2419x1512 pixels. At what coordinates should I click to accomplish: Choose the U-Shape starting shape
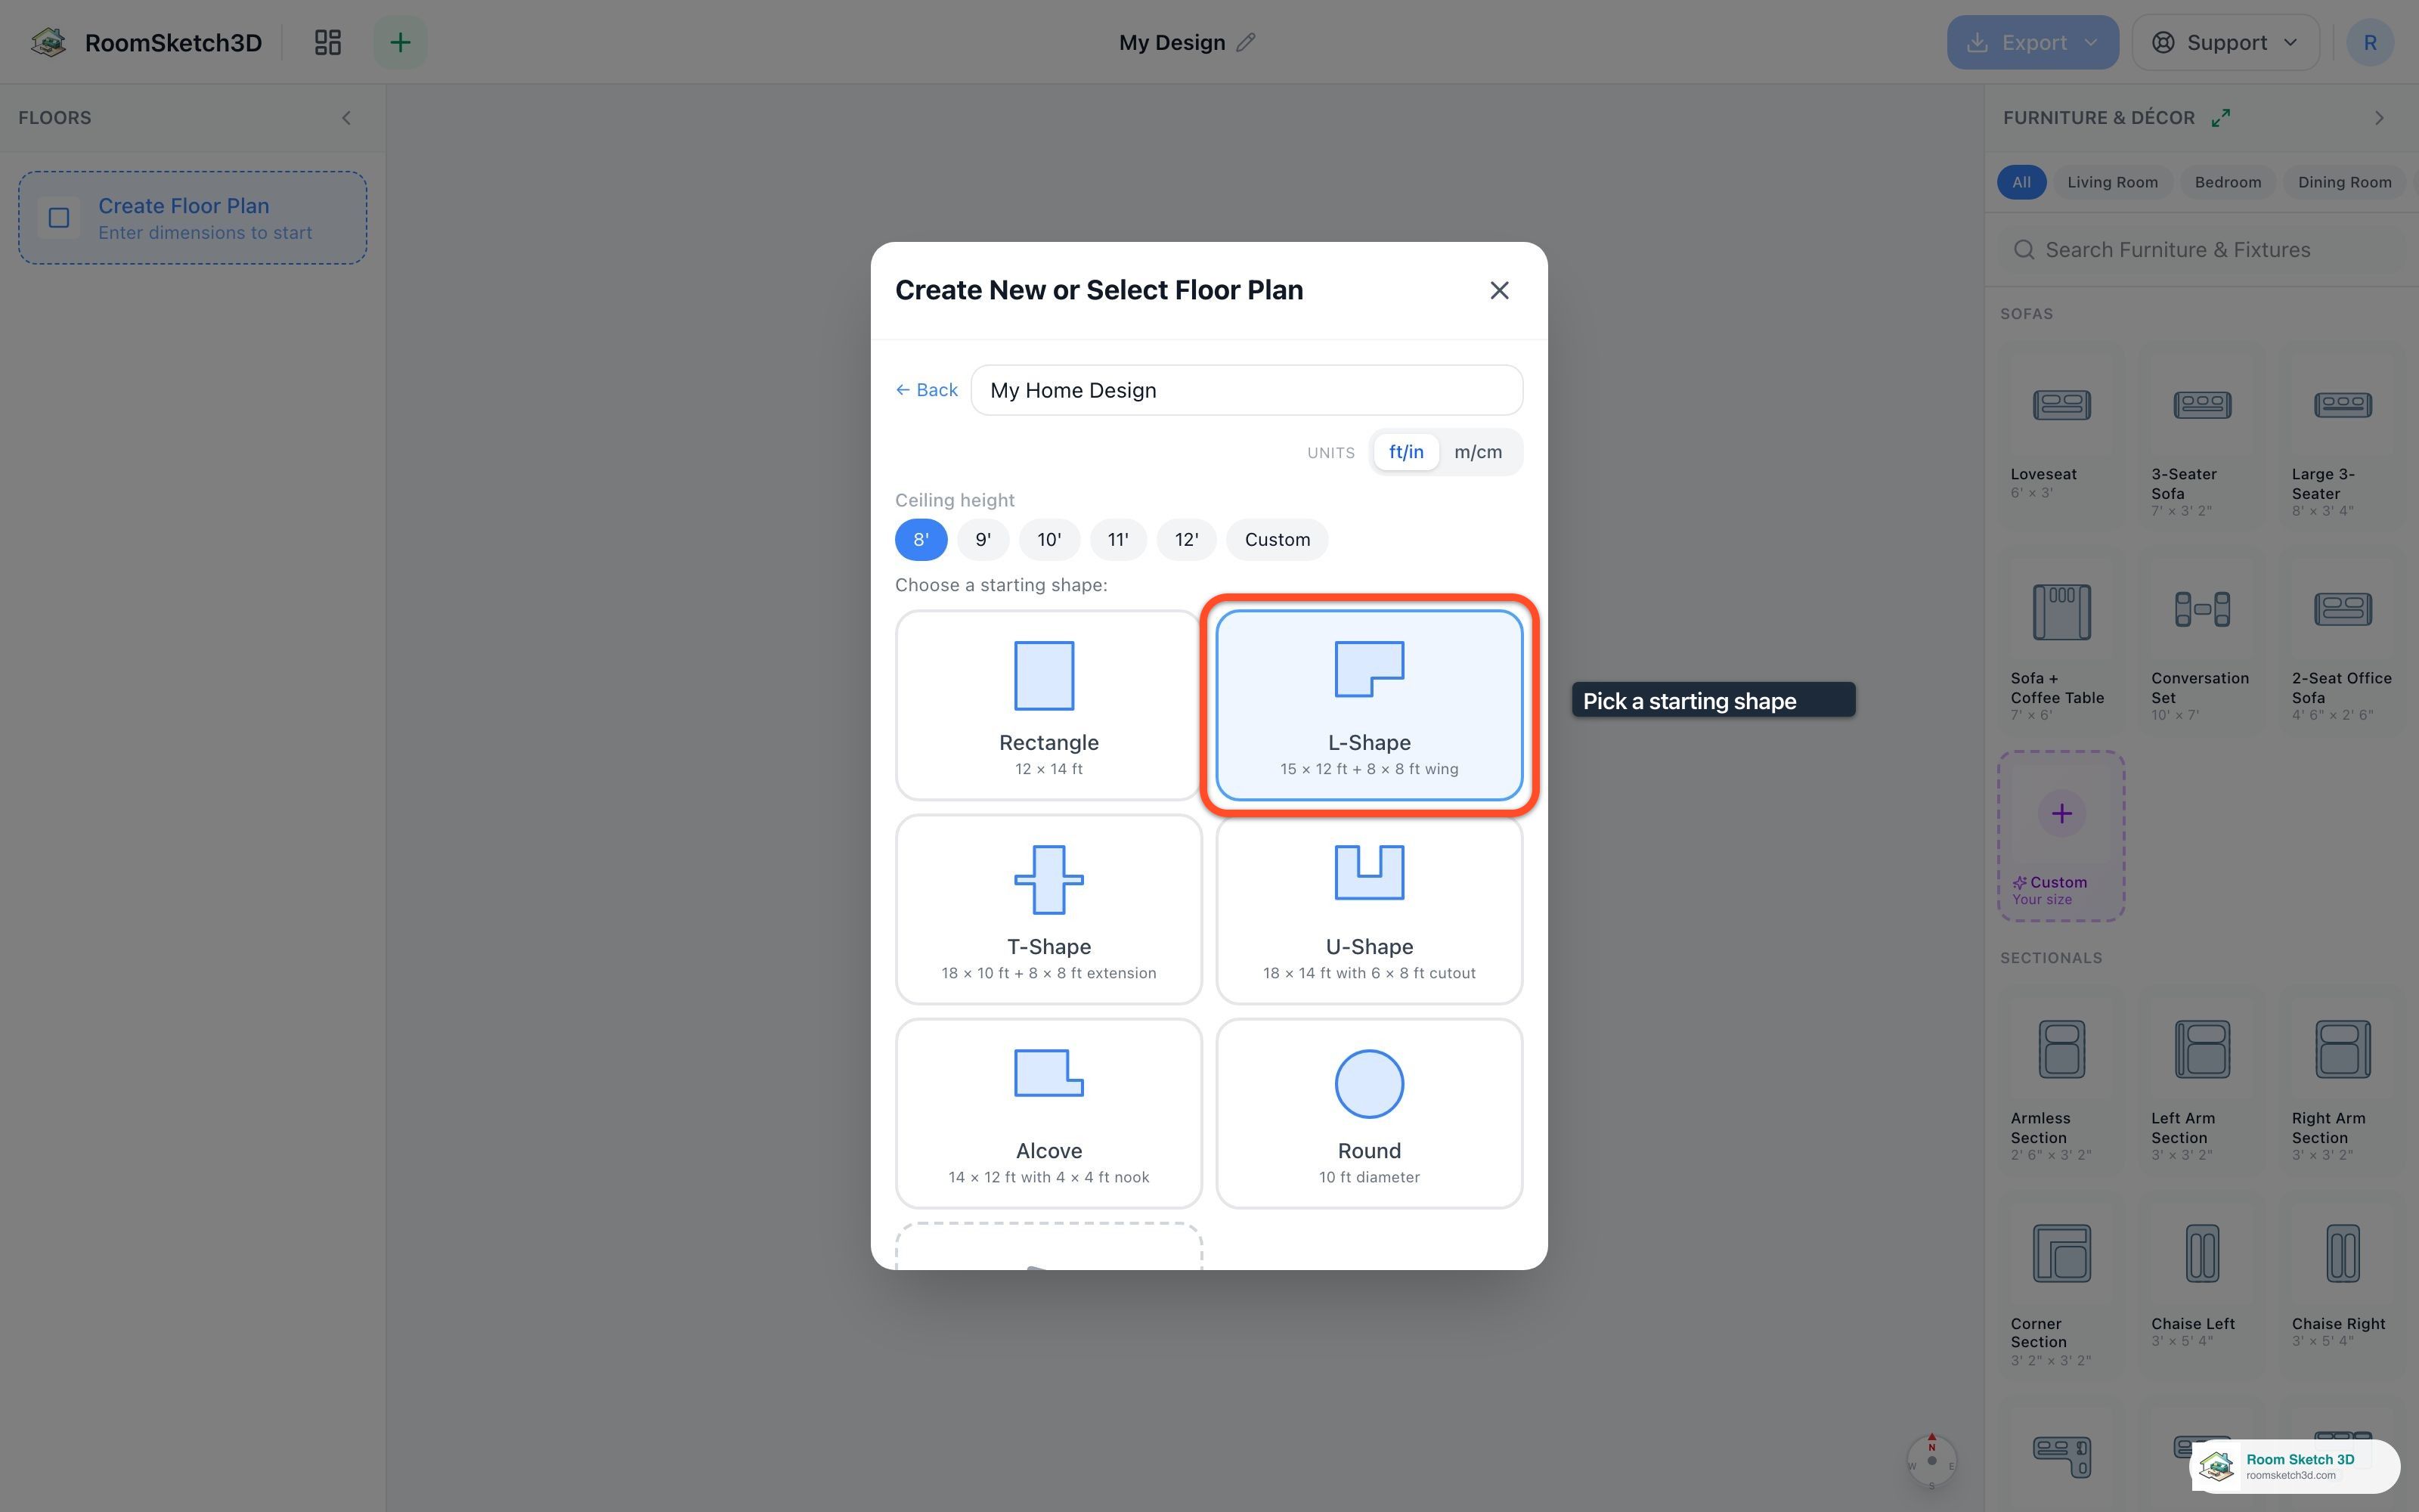point(1368,909)
